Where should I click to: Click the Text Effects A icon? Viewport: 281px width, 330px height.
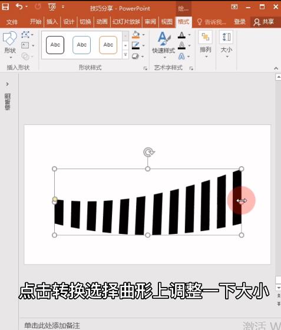coord(181,56)
